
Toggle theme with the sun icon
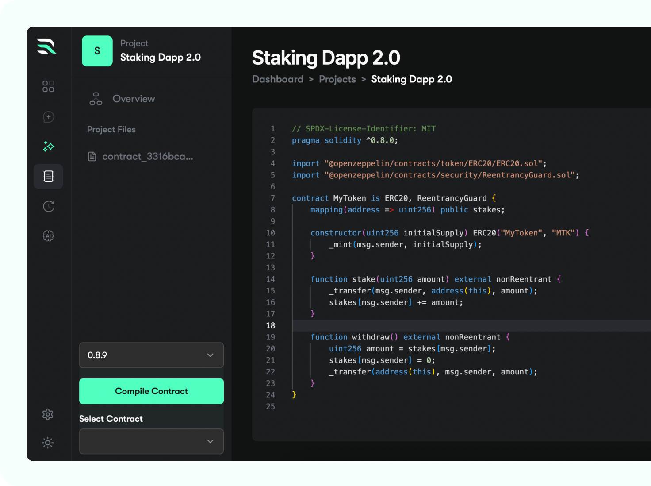tap(48, 443)
